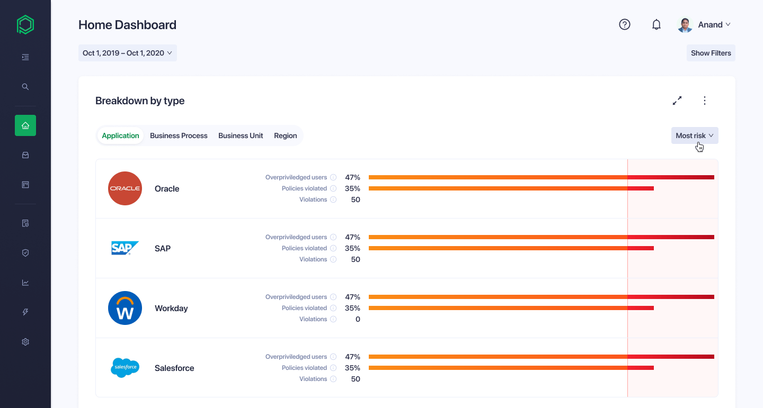Screen dimensions: 763x408
Task: Click the green hexagon app logo
Action: 25,25
